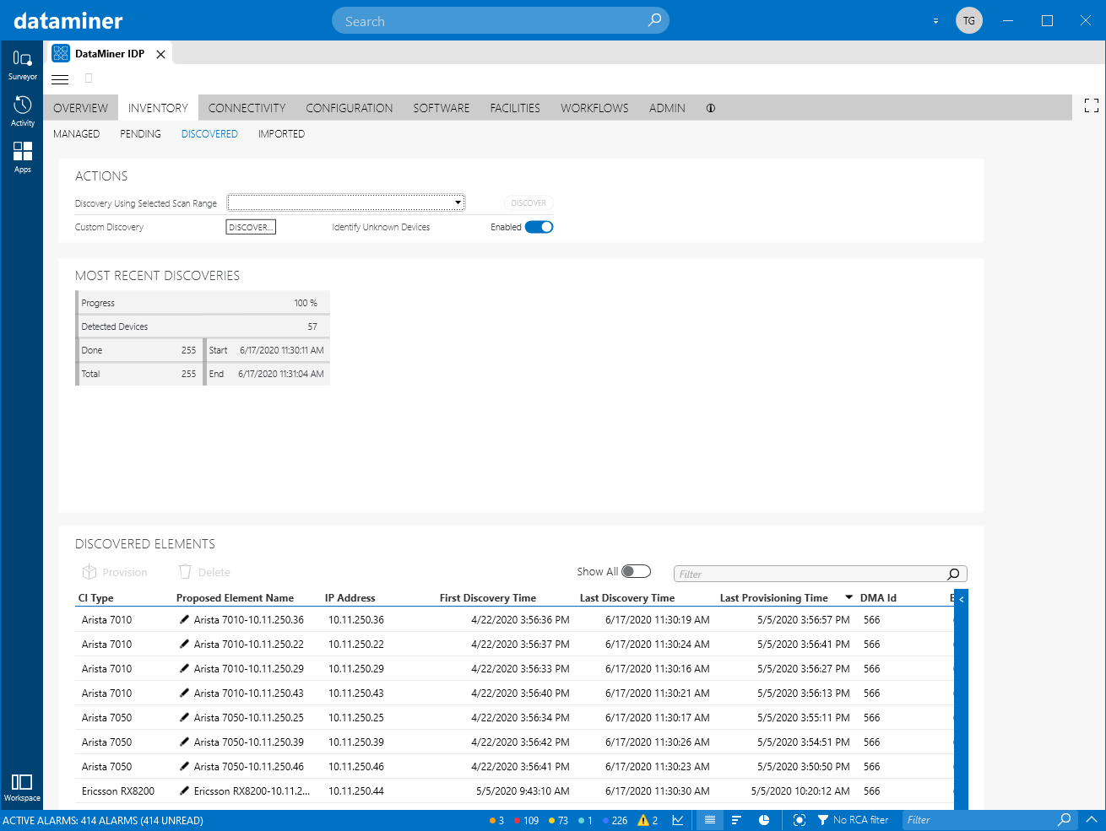Click search icon in alarm filter box

(x=1065, y=820)
